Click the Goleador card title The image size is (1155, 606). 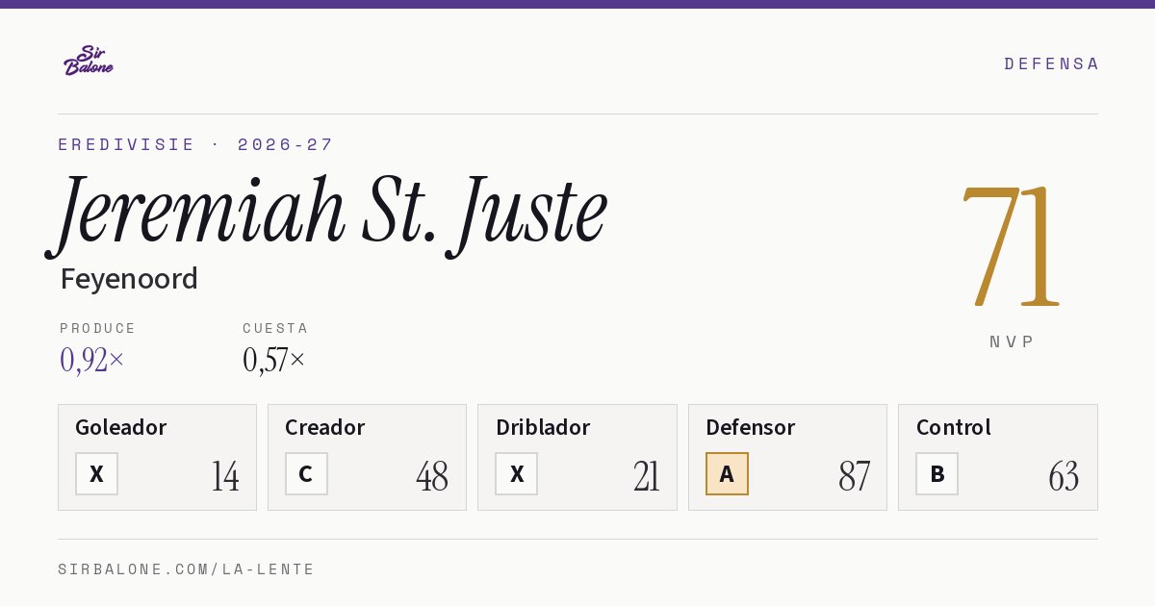pos(121,427)
